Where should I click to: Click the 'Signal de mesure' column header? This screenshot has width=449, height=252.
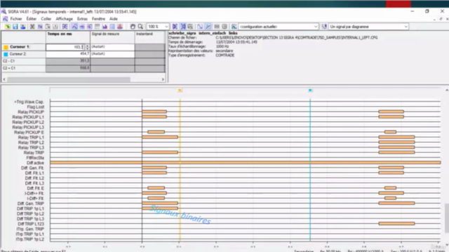105,34
